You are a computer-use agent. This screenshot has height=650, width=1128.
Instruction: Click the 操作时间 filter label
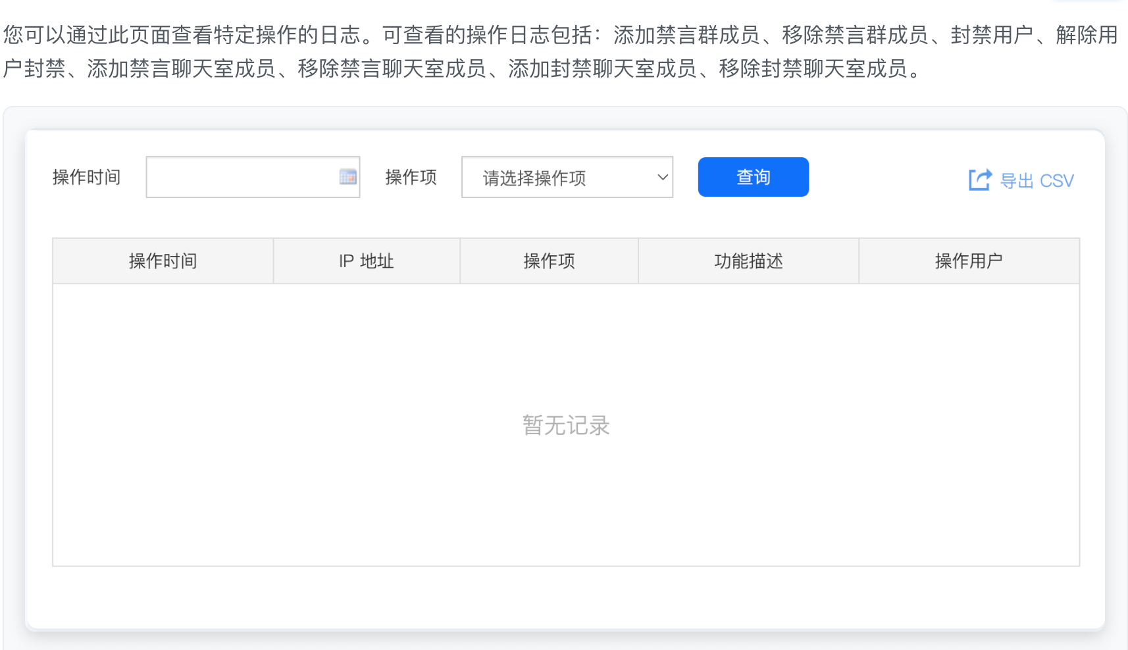click(x=86, y=177)
